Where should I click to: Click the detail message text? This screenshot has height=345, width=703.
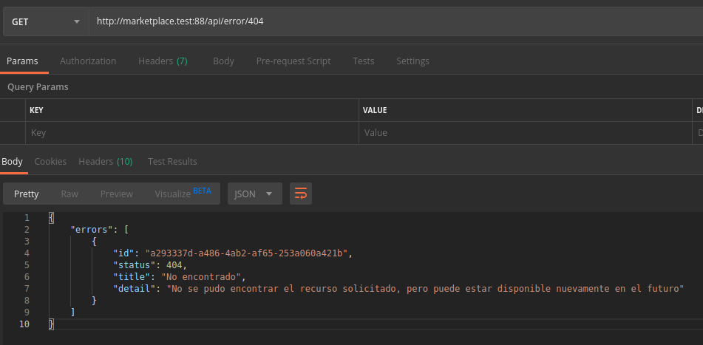[425, 289]
